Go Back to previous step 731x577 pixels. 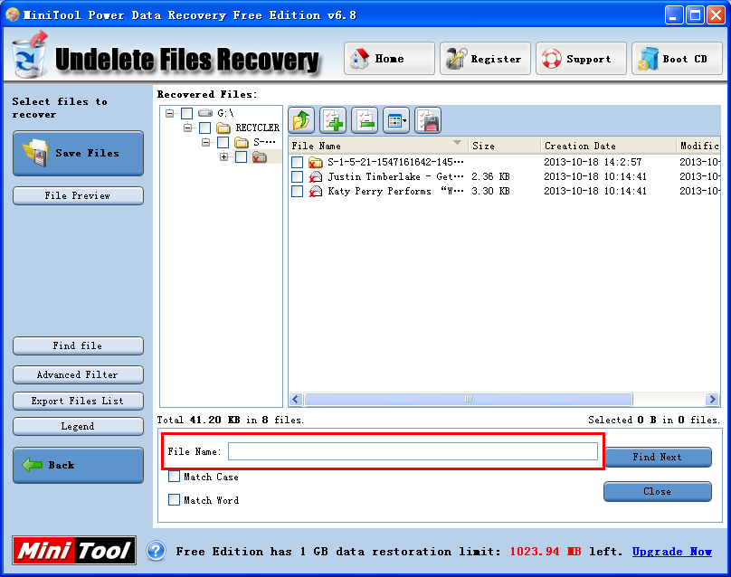[x=79, y=465]
